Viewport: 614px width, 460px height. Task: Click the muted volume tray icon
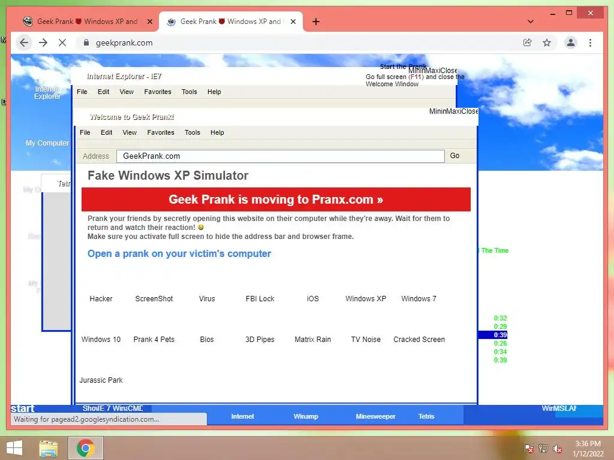click(558, 449)
